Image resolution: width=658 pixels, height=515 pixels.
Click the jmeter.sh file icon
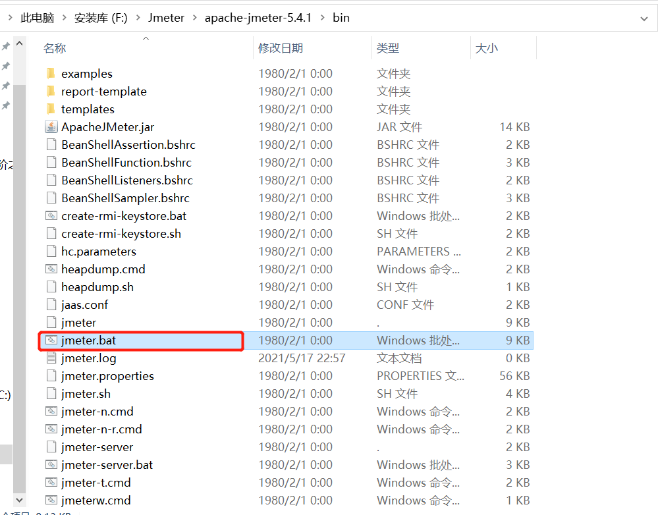[x=51, y=394]
